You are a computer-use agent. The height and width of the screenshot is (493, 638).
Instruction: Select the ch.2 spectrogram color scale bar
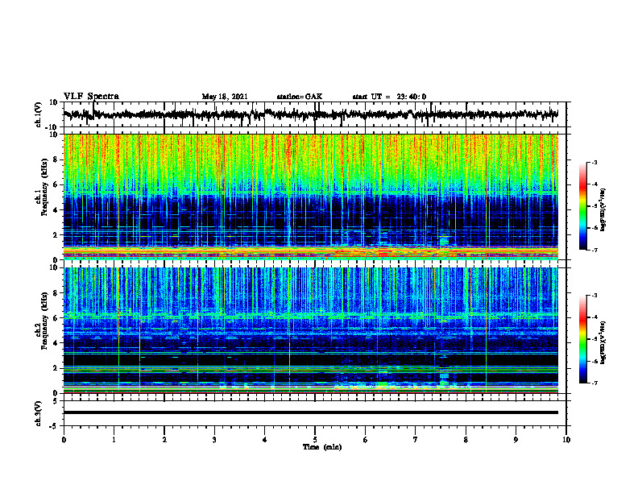(582, 339)
